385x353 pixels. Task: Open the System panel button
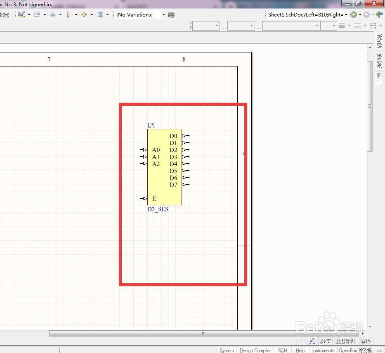[227, 350]
